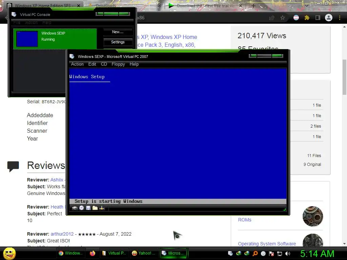This screenshot has height=260, width=347.
Task: Click the Reviews speech bubble icon
Action: [x=13, y=166]
